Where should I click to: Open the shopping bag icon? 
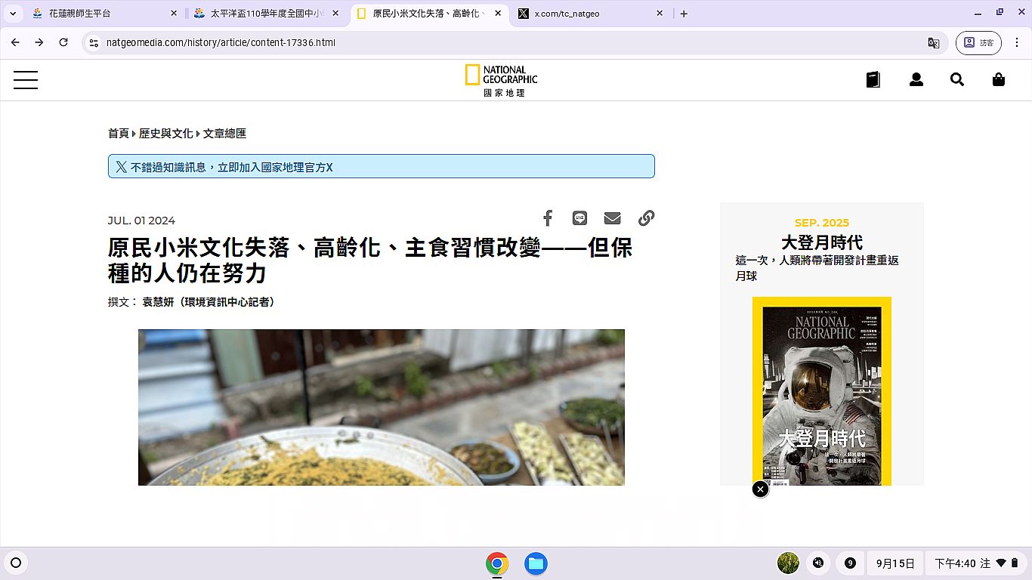pyautogui.click(x=998, y=80)
